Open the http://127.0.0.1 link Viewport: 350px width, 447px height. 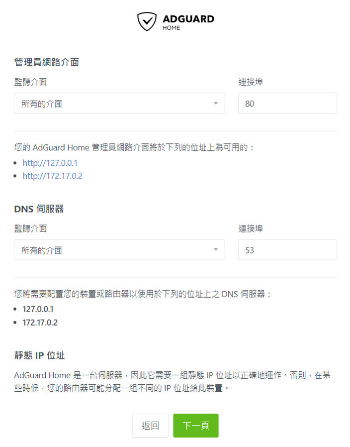50,163
